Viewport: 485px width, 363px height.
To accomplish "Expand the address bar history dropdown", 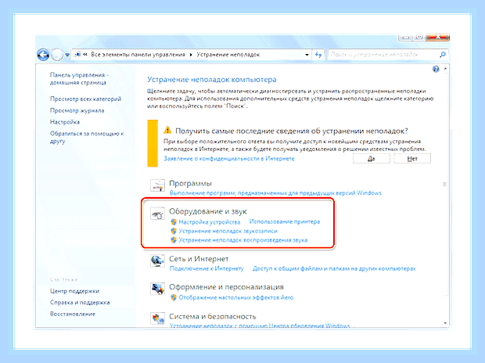I will pyautogui.click(x=307, y=55).
